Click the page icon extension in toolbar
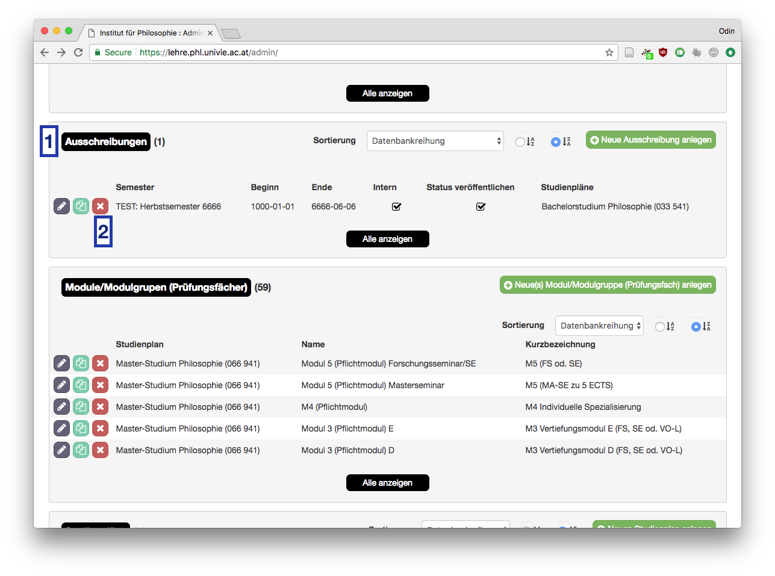775x576 pixels. click(x=629, y=52)
